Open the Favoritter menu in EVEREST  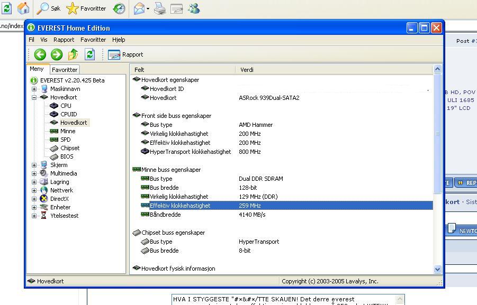(x=93, y=40)
